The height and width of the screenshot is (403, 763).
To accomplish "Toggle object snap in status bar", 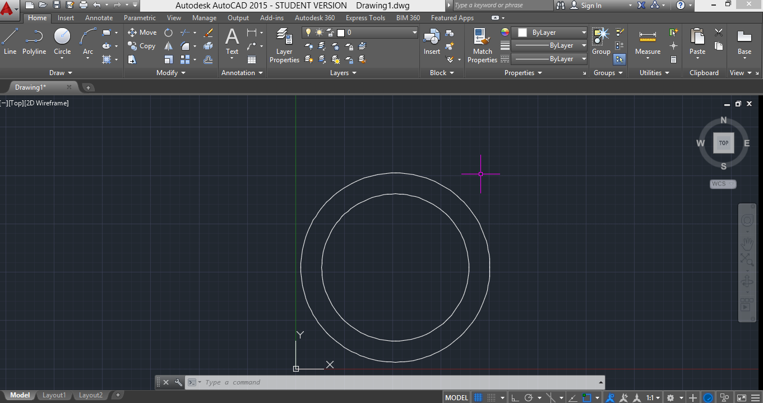I will [586, 397].
